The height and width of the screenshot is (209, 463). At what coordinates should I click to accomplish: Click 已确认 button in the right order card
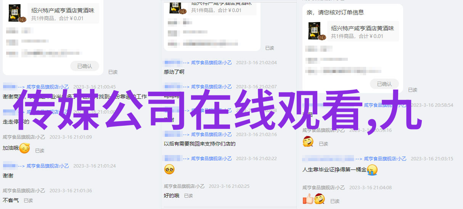(384, 84)
